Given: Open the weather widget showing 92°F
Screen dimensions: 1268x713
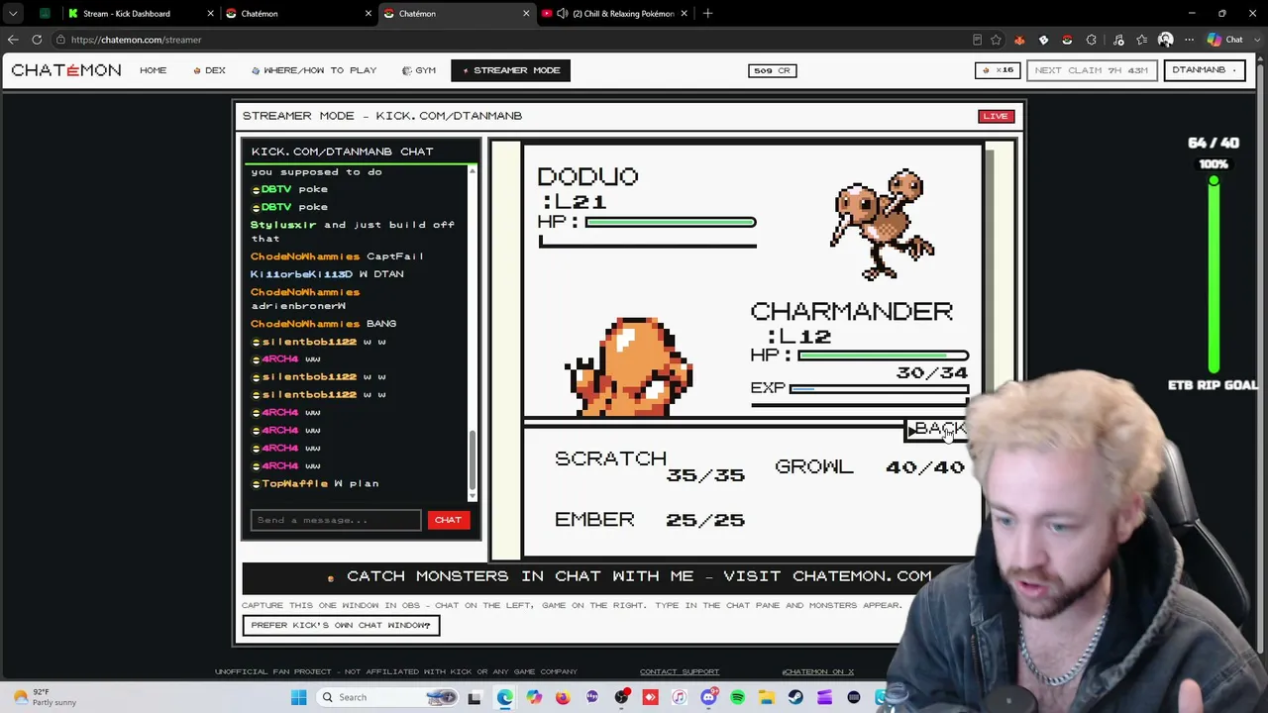Looking at the screenshot, I should pos(45,697).
